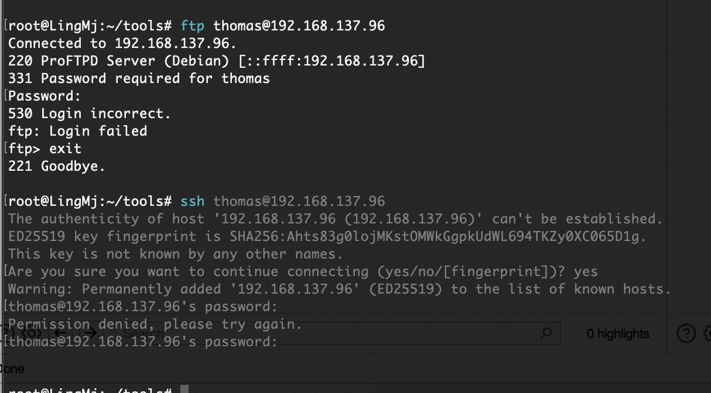Click the 0 highlights label
The width and height of the screenshot is (711, 393).
(x=618, y=334)
